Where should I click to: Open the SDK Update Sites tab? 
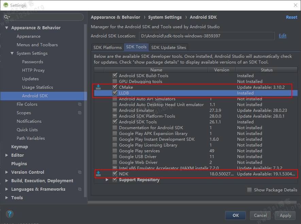coord(169,47)
